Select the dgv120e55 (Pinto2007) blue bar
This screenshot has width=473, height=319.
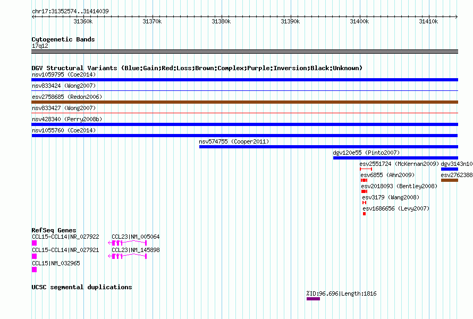pos(395,158)
